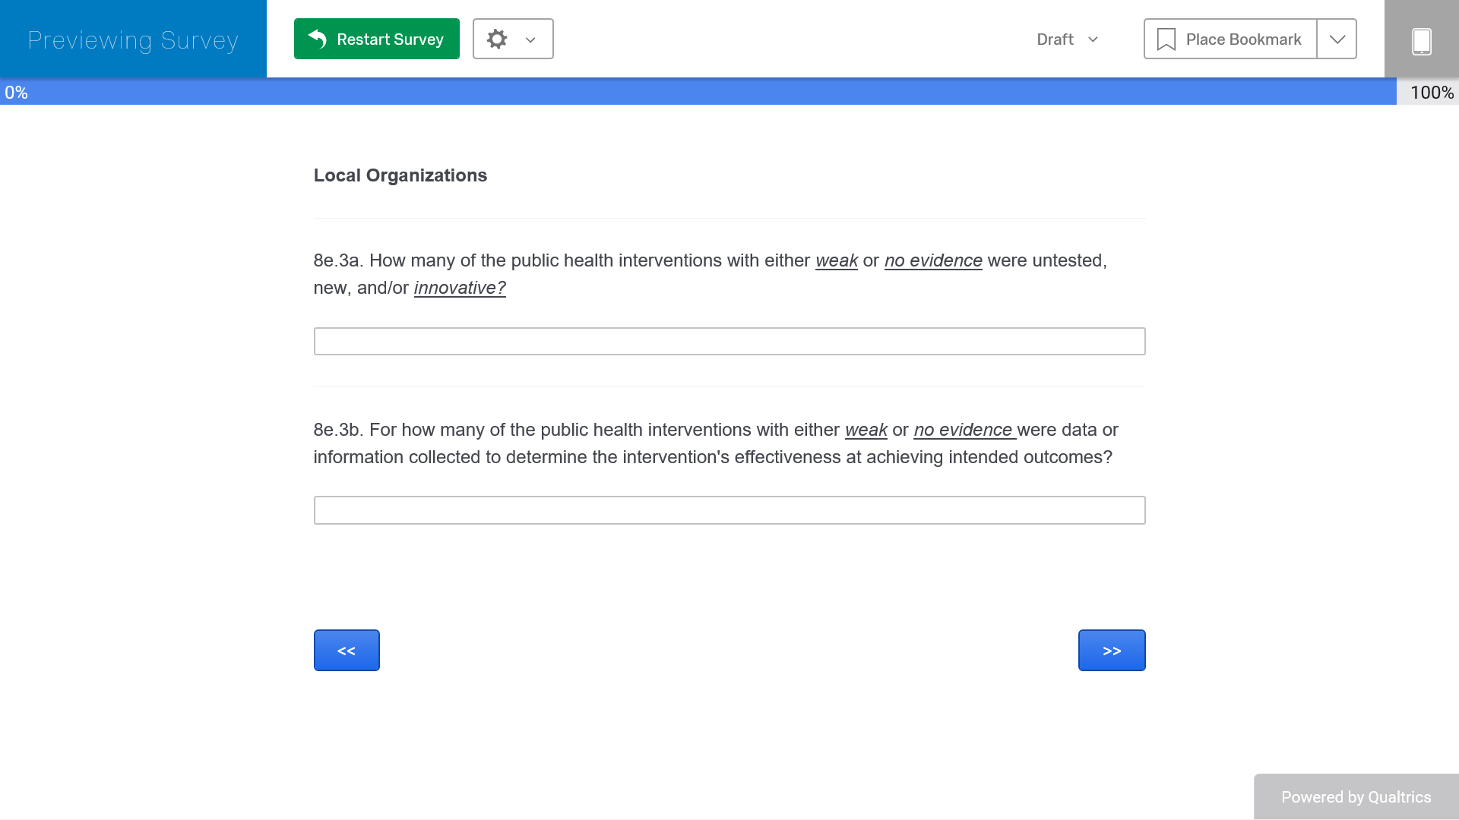
Task: Click the bookmark ribbon icon
Action: 1166,39
